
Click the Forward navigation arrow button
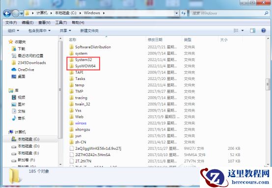(15, 13)
